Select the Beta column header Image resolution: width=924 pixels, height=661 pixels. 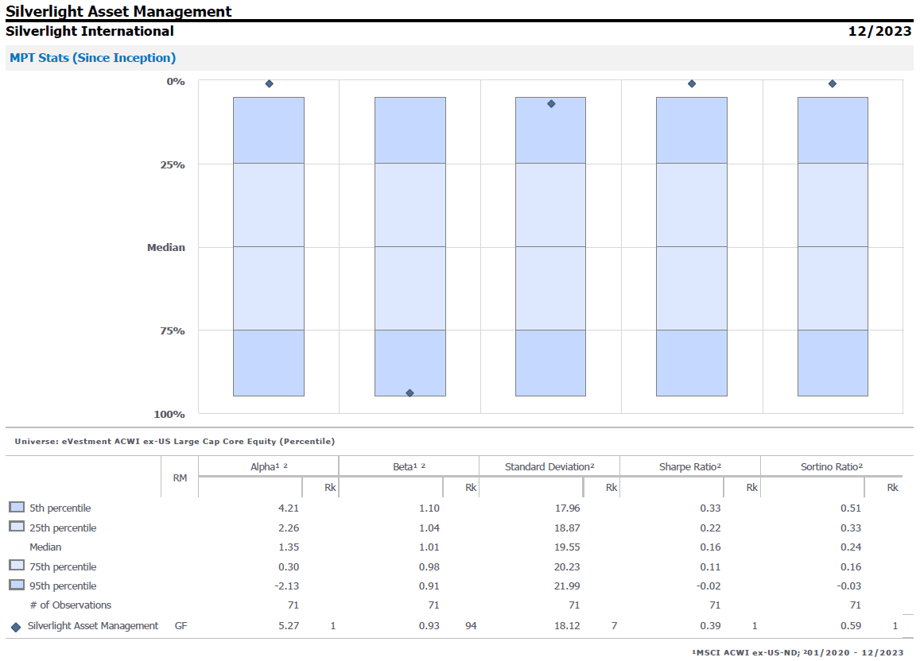tap(409, 466)
